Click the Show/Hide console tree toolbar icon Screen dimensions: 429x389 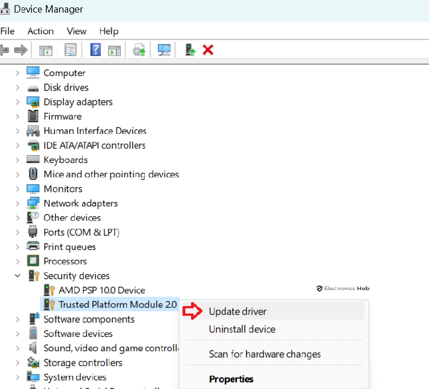46,50
